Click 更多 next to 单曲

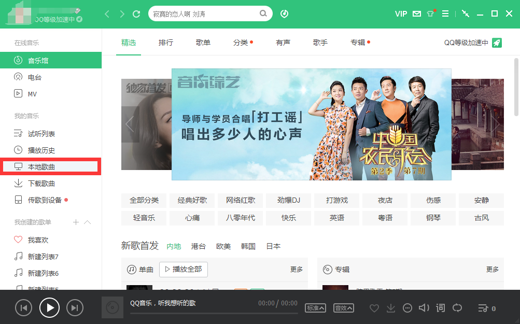[297, 269]
